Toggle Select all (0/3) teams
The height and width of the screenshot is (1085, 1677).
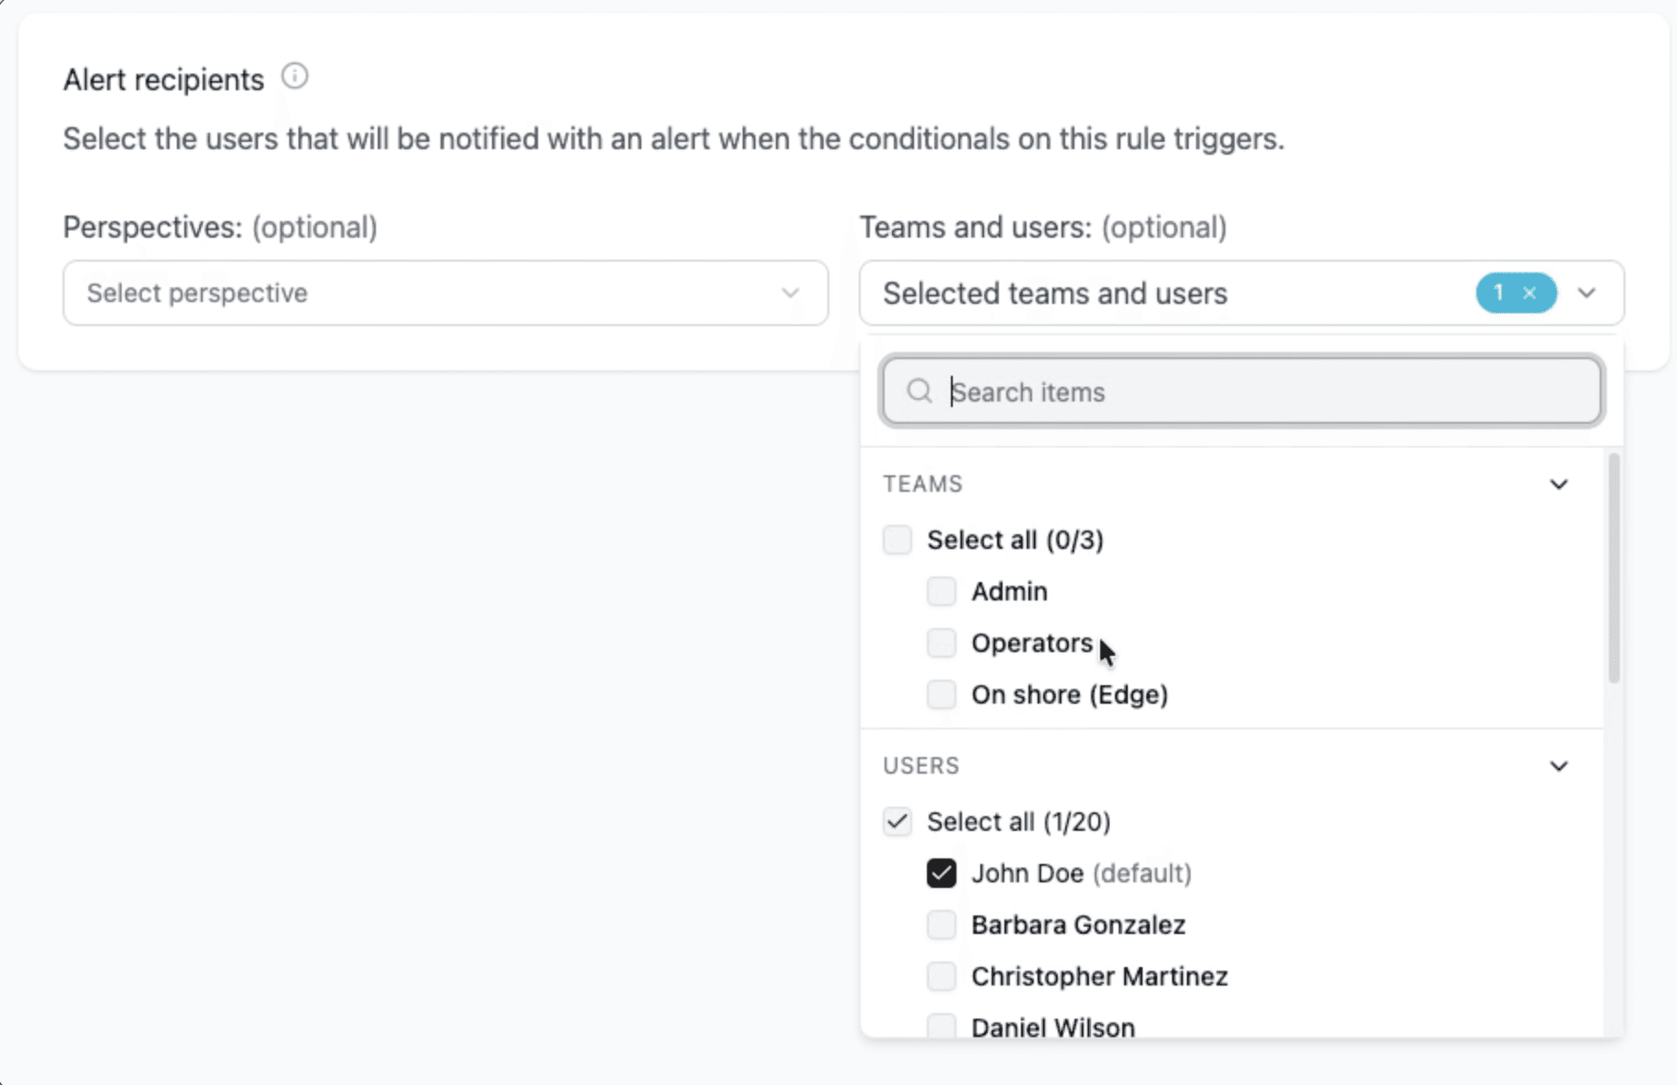(897, 540)
